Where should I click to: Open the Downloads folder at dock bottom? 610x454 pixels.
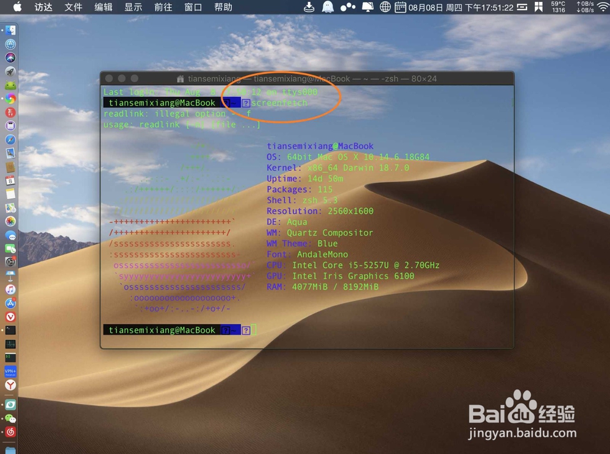point(10,450)
